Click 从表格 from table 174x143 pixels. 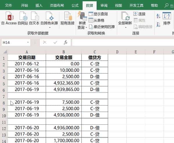point(97,20)
